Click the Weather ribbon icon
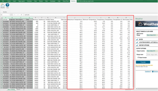Viewport: 158px width, 91px height. point(3,6)
